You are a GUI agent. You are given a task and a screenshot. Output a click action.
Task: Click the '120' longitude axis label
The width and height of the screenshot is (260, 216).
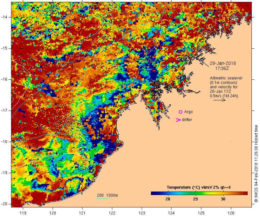53,213
